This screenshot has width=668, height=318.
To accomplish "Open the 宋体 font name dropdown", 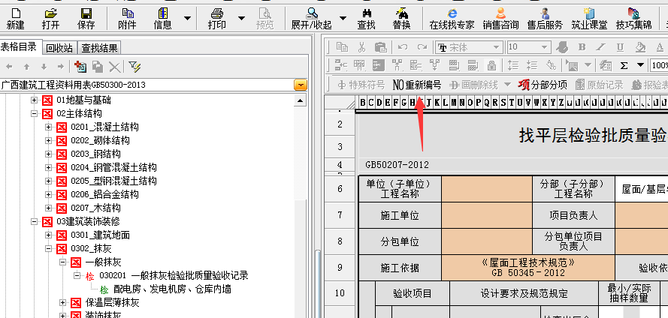I will 495,47.
